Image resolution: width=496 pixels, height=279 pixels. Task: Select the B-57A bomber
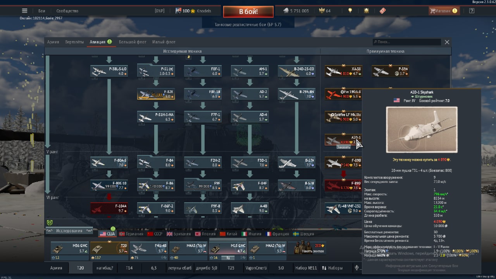(x=296, y=162)
